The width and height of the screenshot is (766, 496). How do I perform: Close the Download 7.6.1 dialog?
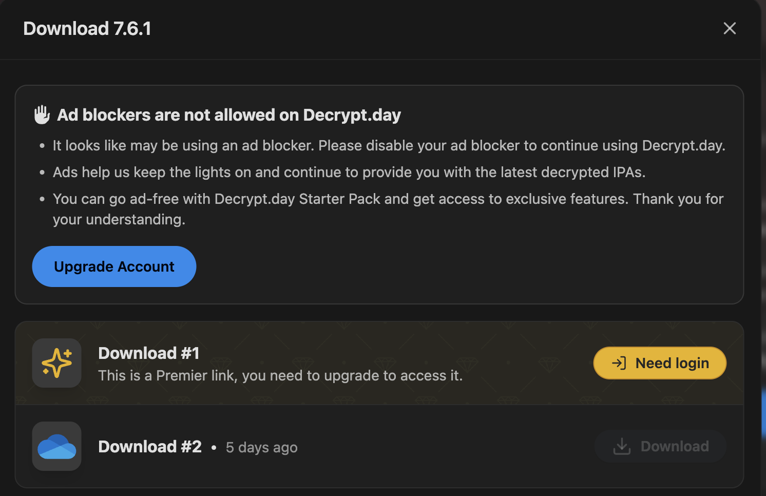pos(730,28)
